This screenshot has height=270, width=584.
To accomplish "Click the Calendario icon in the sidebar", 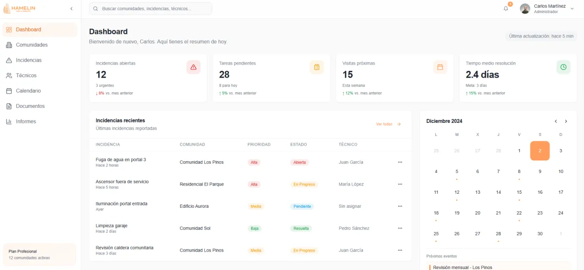I will [x=9, y=91].
